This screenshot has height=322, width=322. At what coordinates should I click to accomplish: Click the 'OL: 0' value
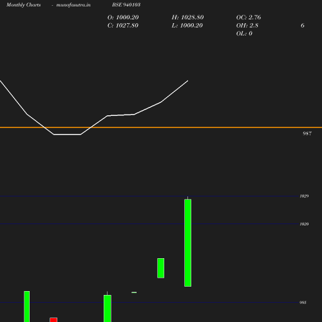[244, 33]
